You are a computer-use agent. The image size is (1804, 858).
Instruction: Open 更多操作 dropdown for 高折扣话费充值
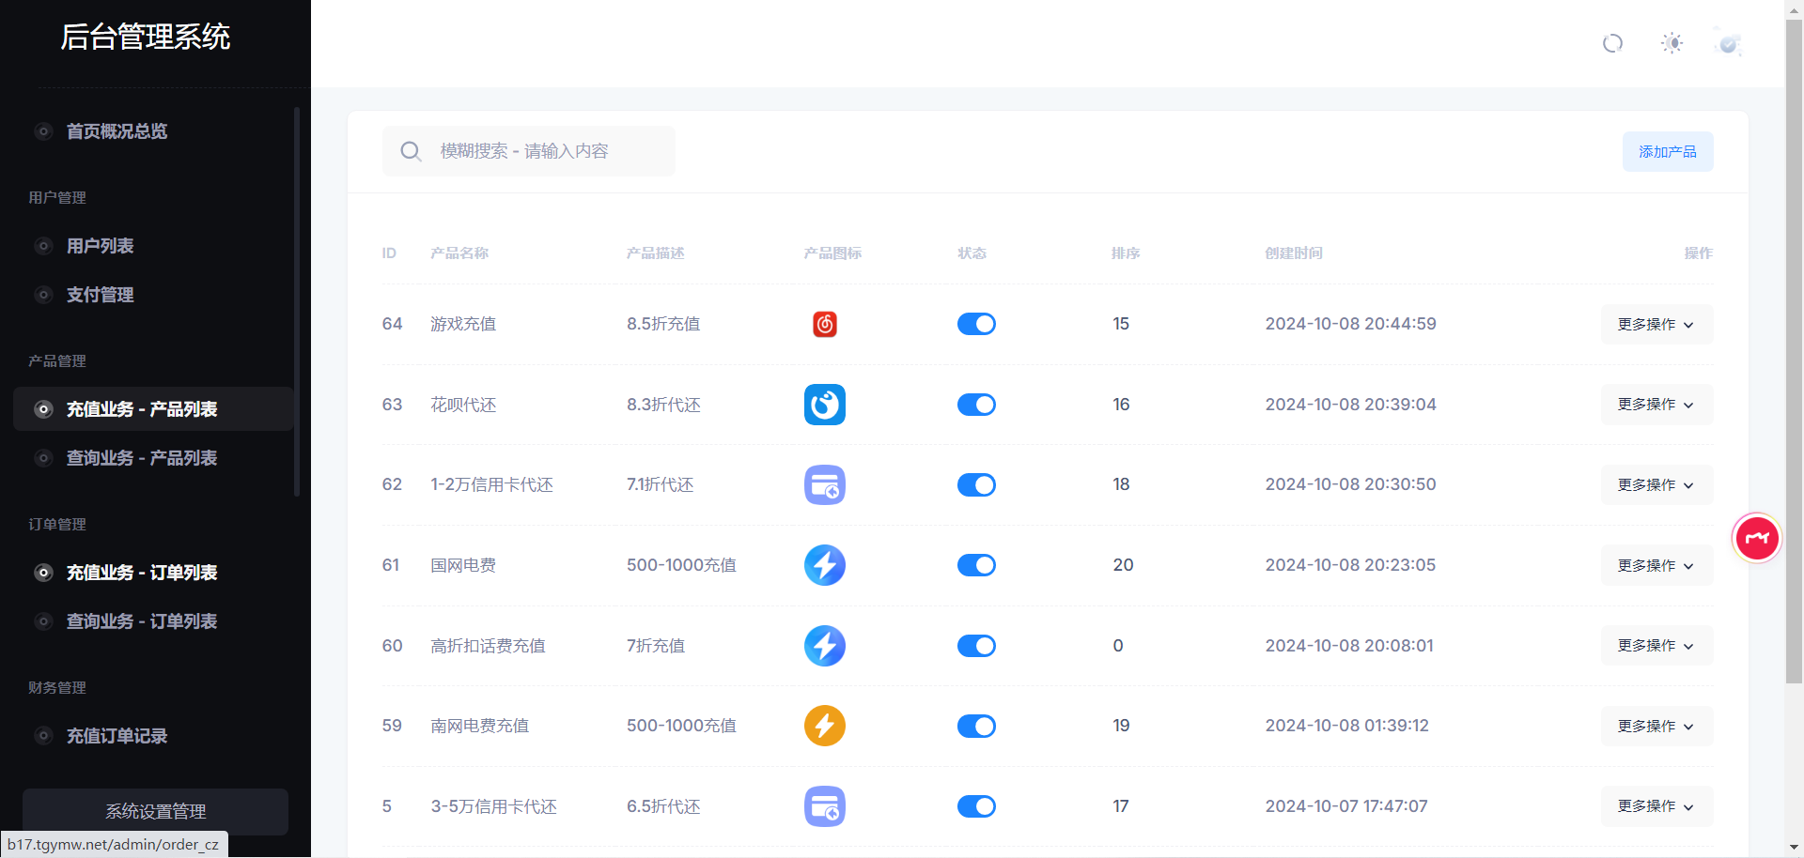pyautogui.click(x=1656, y=646)
